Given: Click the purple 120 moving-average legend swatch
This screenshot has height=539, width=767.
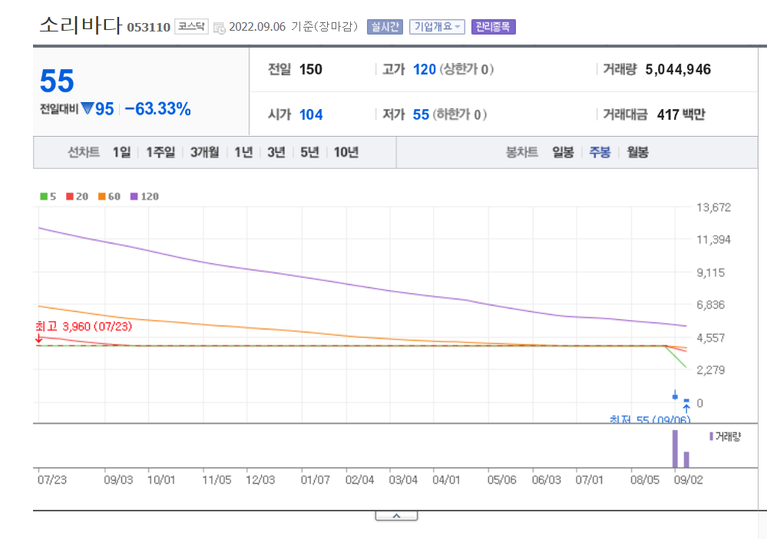Looking at the screenshot, I should [134, 196].
